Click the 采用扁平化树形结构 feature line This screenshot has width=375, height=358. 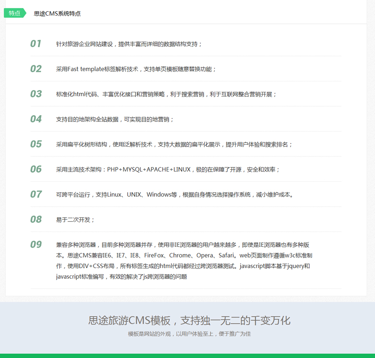[174, 145]
